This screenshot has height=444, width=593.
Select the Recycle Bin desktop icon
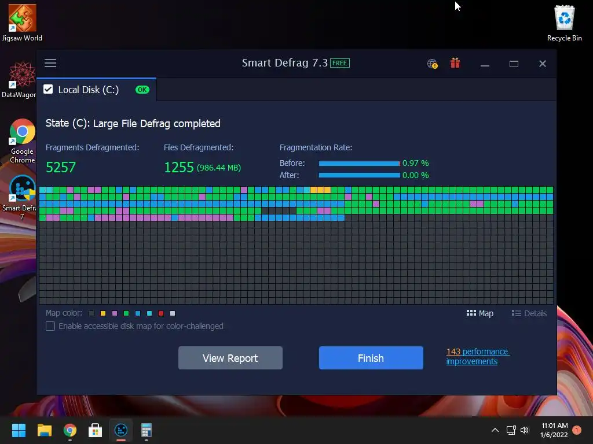click(x=564, y=23)
